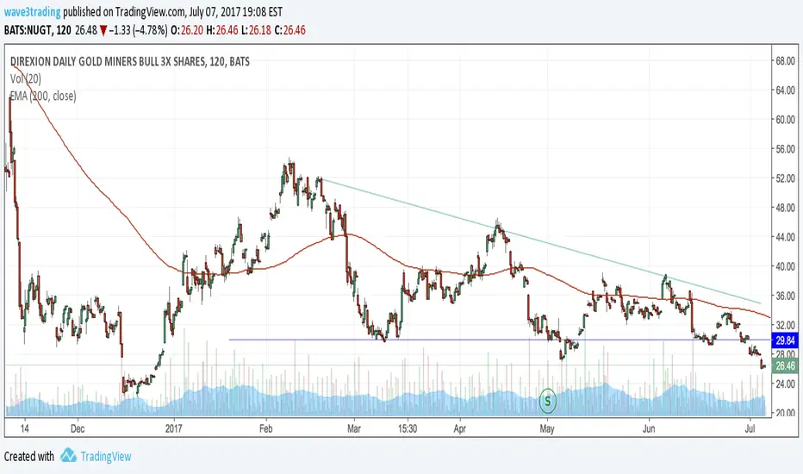This screenshot has height=474, width=803.
Task: Click the 36.00 price axis label
Action: [785, 296]
